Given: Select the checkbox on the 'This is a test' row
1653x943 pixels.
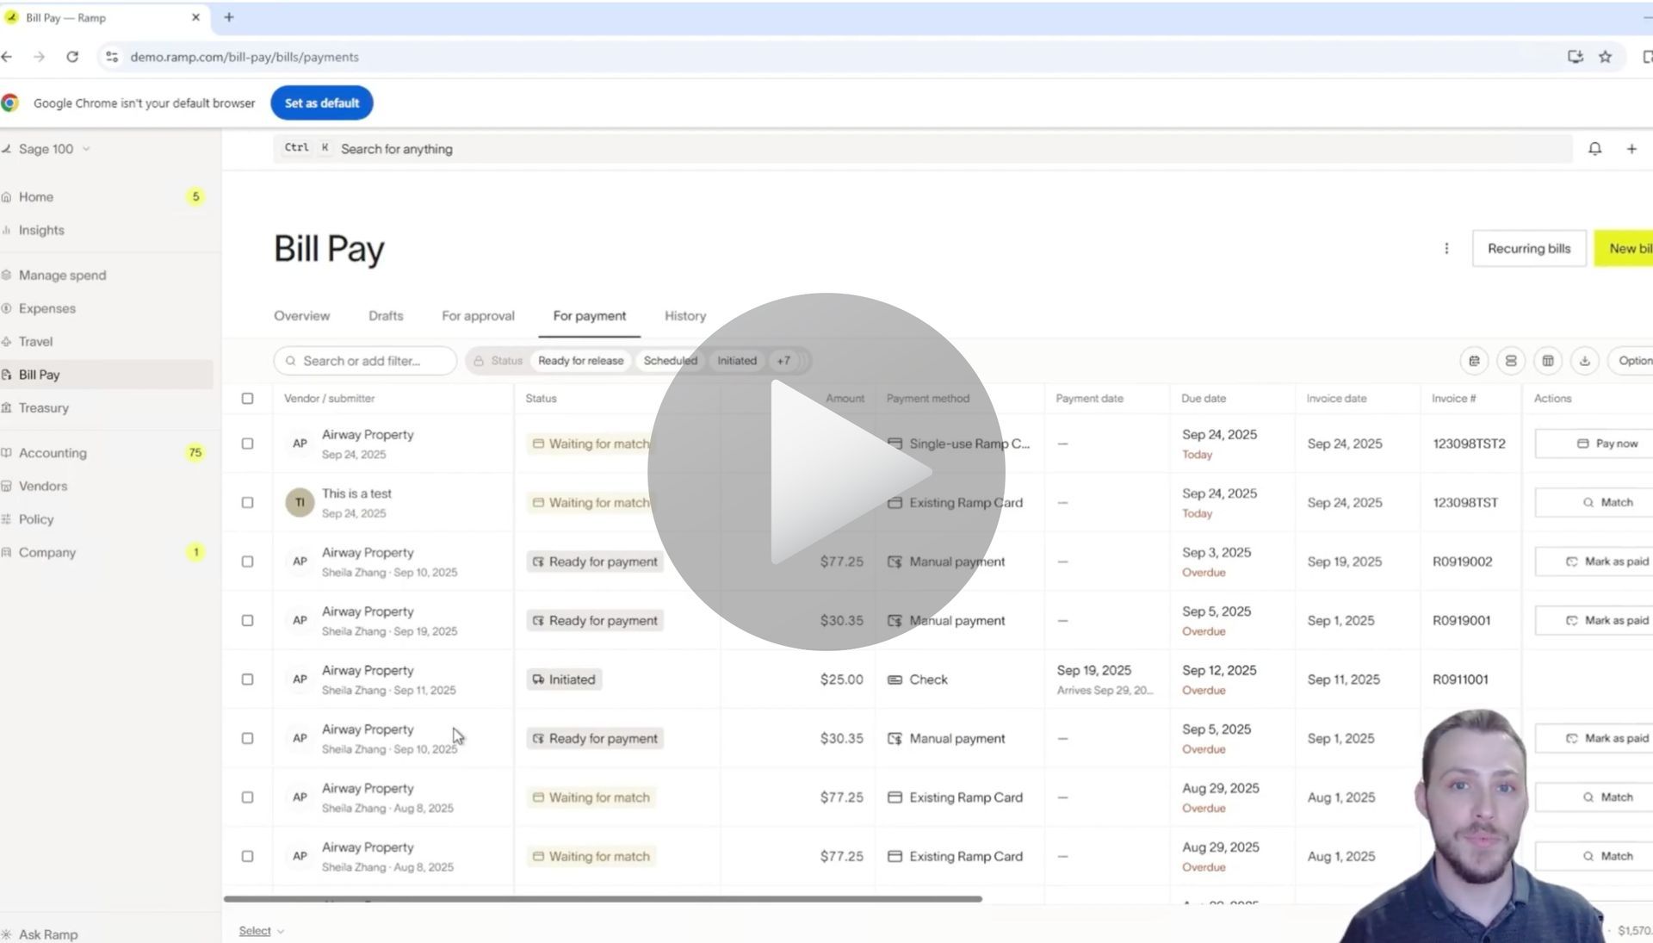Looking at the screenshot, I should point(247,502).
